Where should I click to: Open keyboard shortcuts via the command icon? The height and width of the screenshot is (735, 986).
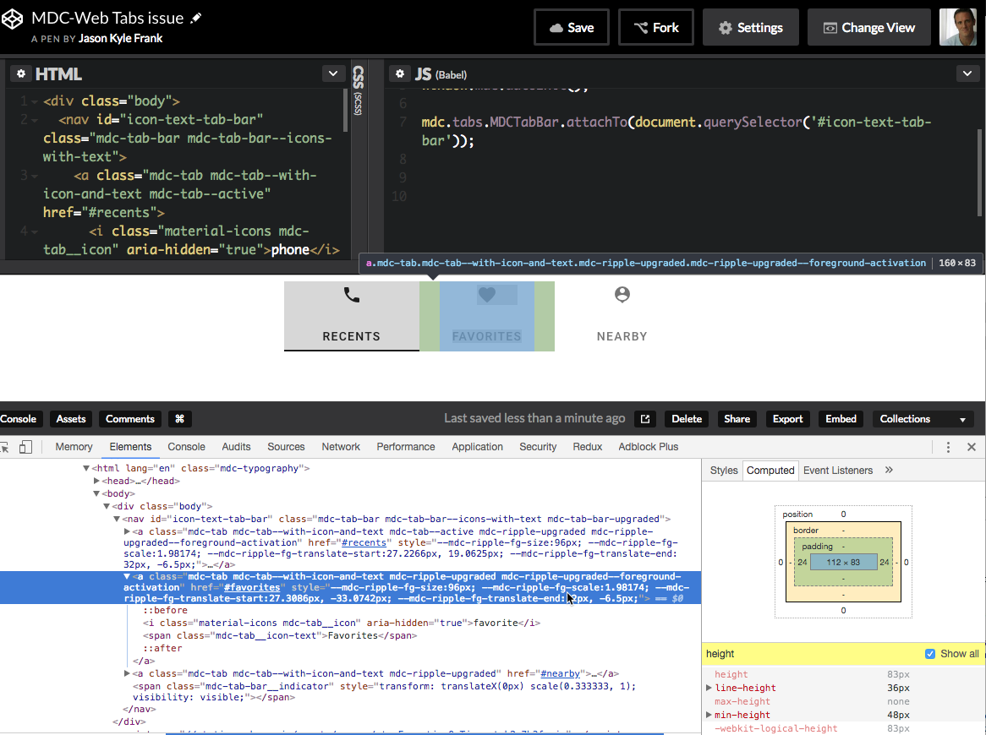click(x=178, y=418)
